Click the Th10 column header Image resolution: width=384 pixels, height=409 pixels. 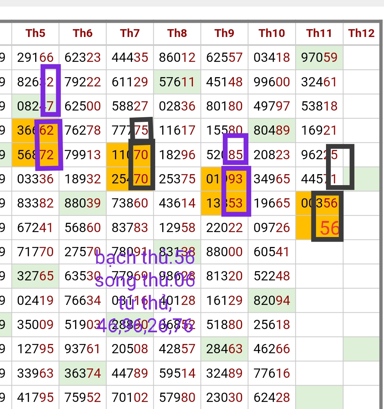tap(272, 33)
